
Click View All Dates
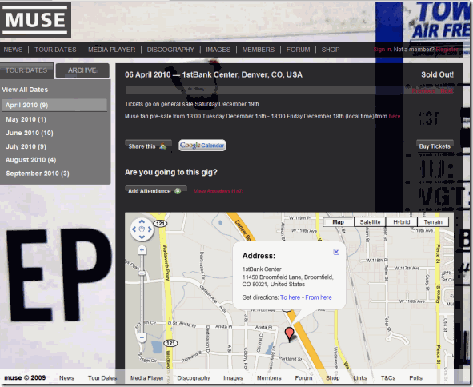[25, 90]
